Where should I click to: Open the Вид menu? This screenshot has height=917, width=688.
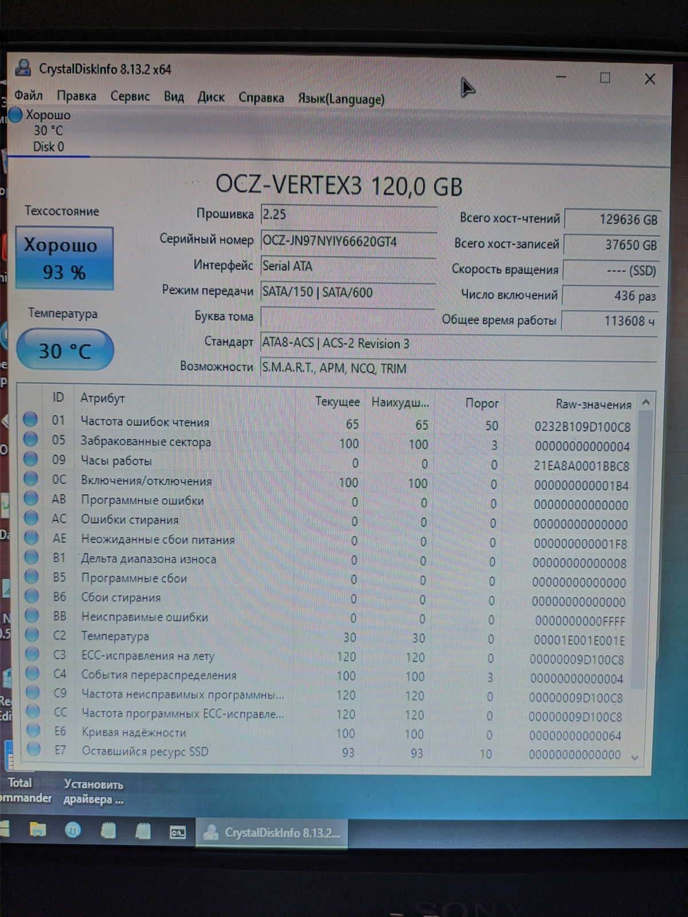click(x=174, y=96)
